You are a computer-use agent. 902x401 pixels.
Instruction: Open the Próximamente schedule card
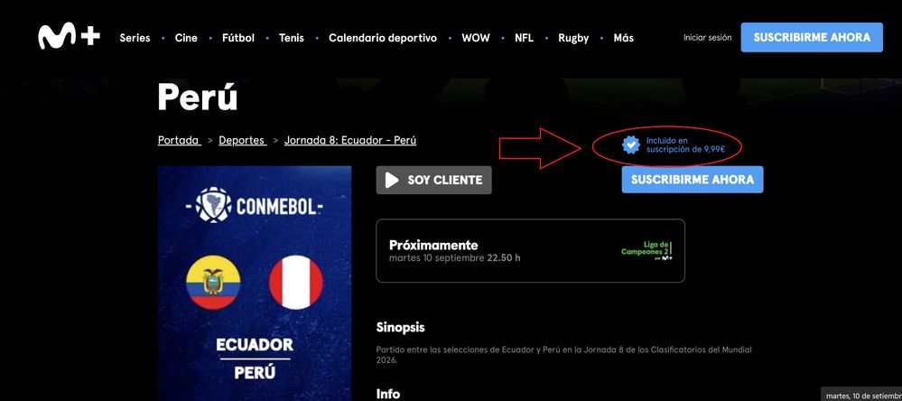coord(530,251)
